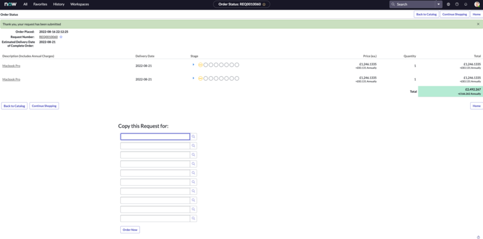Click the Delivery Date column header
This screenshot has width=483, height=239.
click(145, 56)
